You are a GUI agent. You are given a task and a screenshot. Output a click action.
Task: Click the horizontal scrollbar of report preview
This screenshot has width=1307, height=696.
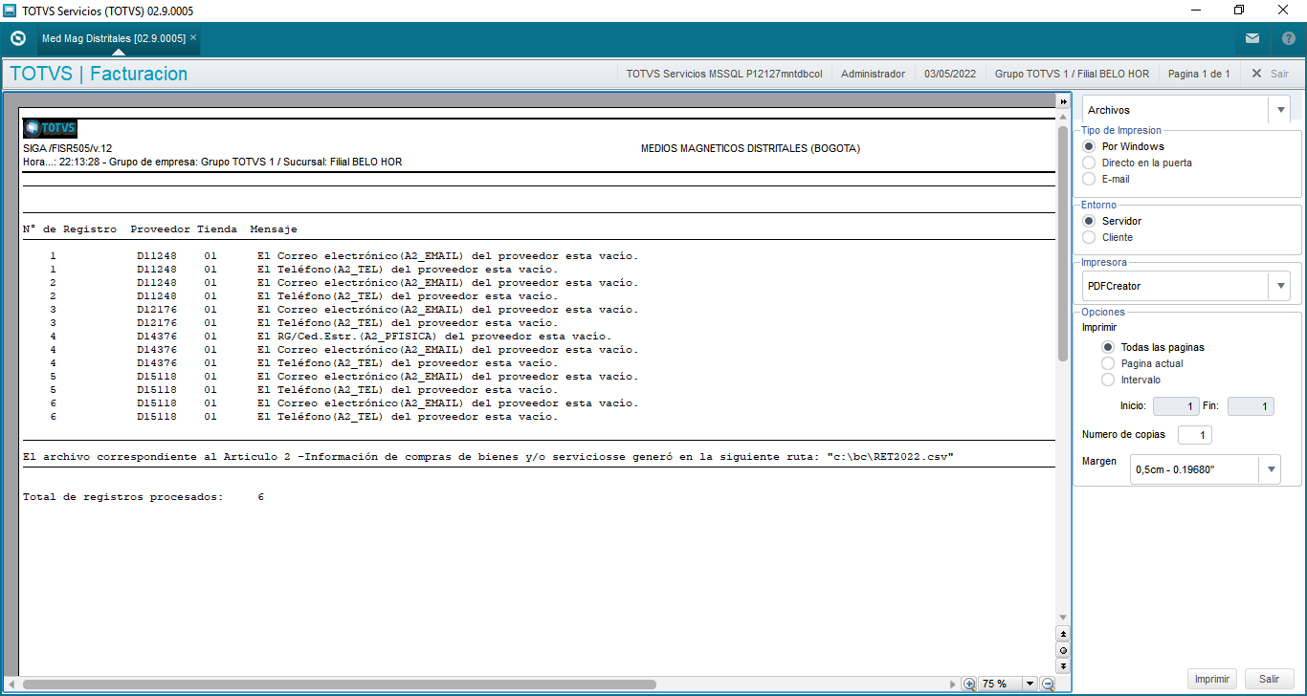coord(340,685)
